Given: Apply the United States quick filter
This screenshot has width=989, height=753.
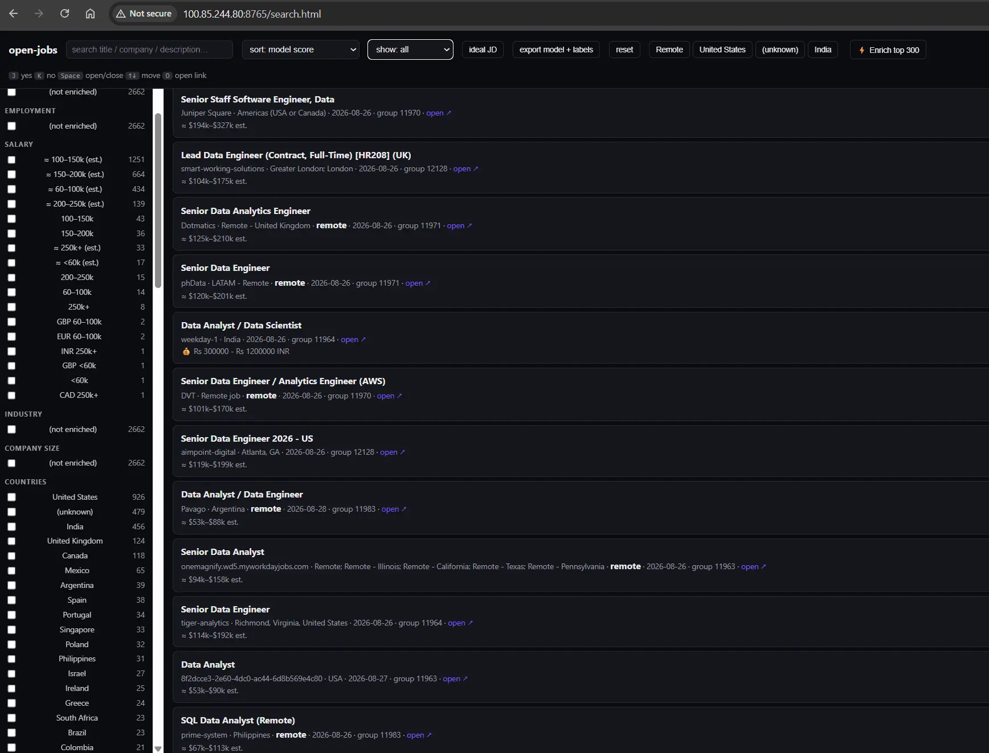Looking at the screenshot, I should (722, 50).
